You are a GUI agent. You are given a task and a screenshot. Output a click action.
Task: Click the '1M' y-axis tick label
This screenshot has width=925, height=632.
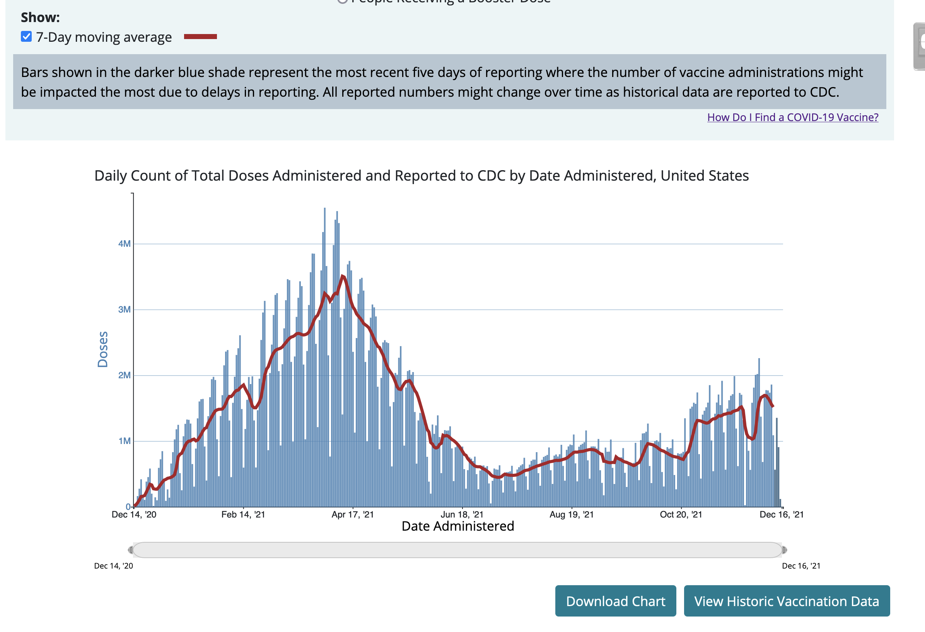pos(124,441)
